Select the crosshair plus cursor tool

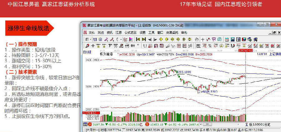point(203,39)
